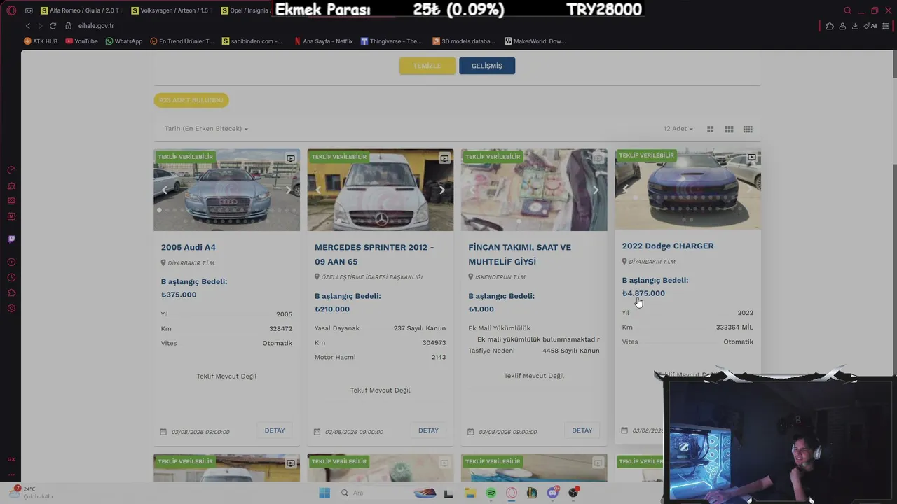Screen dimensions: 897x504
Task: Click the Audi A4 mileage value 328472
Action: (280, 328)
